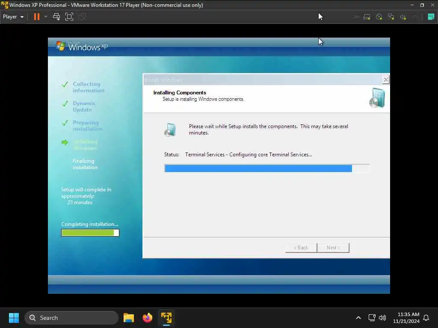Open the Windows Start menu
The width and height of the screenshot is (438, 328).
pos(14,318)
